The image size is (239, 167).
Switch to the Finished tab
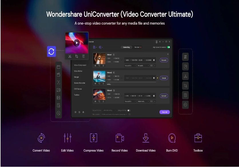coord(137,47)
